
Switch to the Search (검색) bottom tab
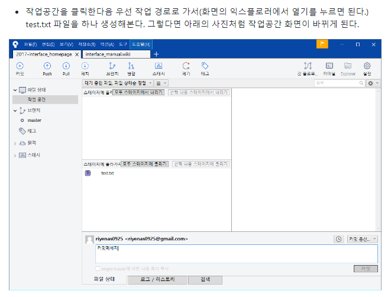pos(205,279)
